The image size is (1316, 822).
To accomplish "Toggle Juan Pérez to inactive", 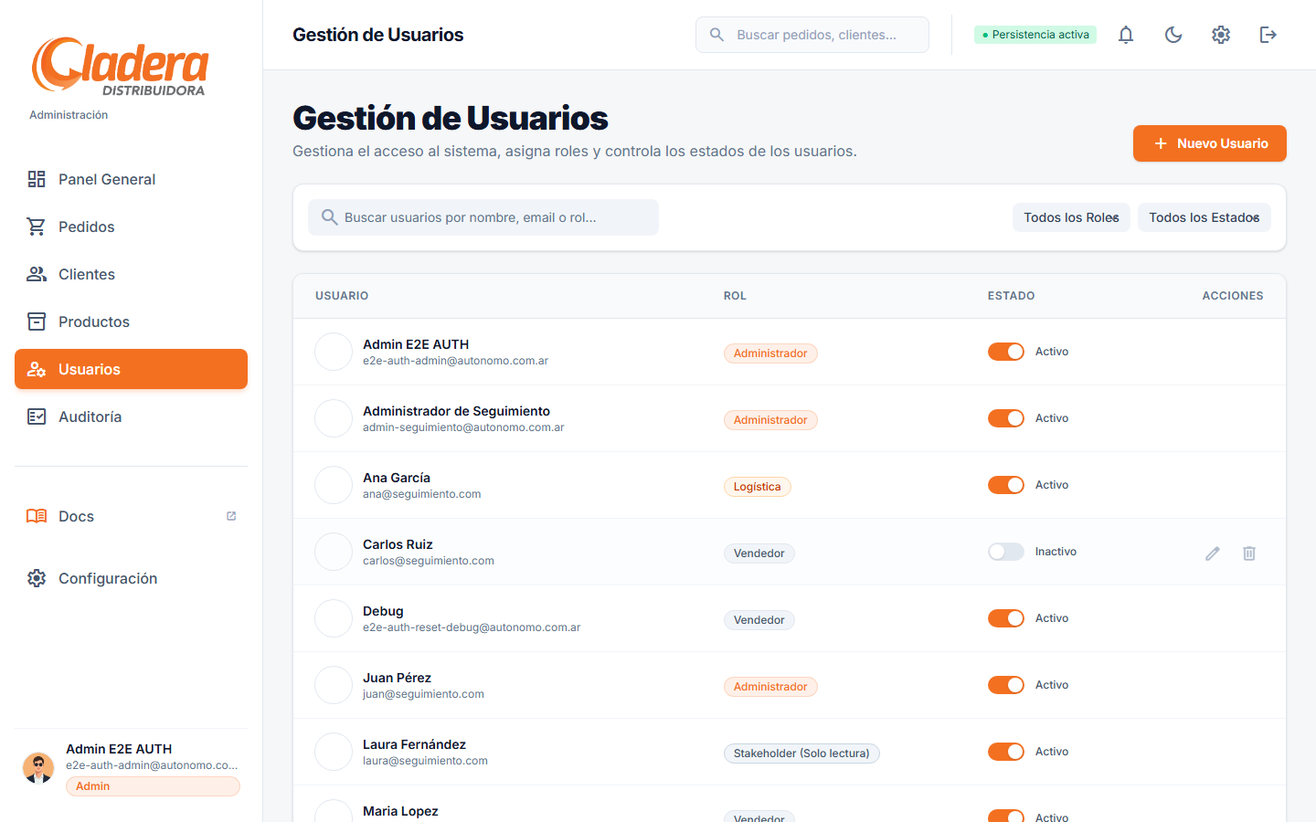I will 1006,685.
